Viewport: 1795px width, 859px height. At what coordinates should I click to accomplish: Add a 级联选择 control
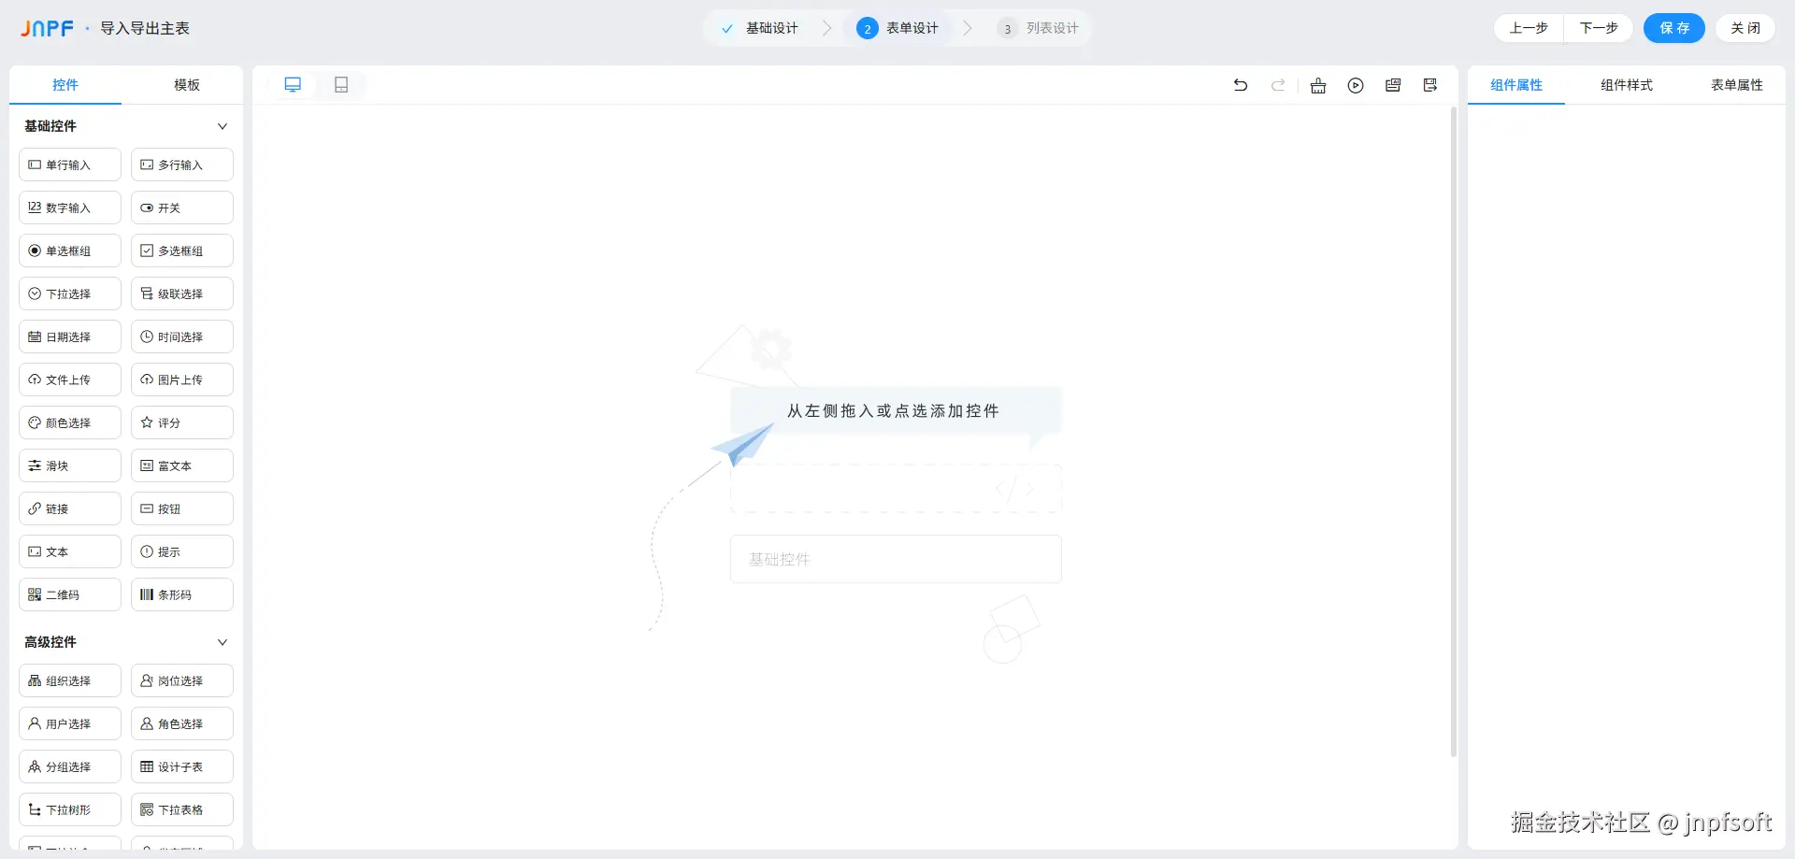click(x=182, y=293)
